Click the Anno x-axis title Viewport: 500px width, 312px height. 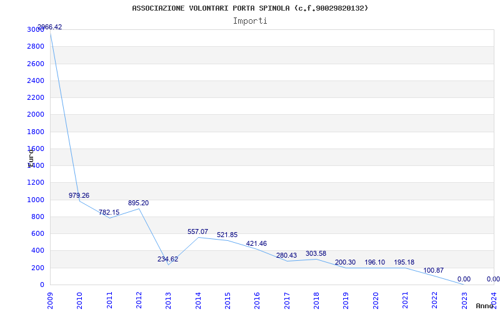(x=485, y=306)
